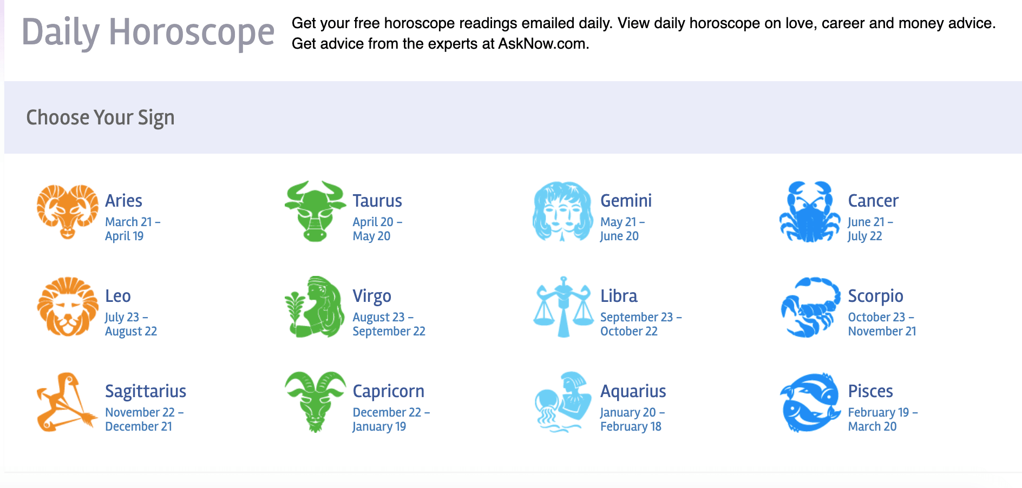
Task: Open the Pisces horoscope link
Action: (870, 391)
